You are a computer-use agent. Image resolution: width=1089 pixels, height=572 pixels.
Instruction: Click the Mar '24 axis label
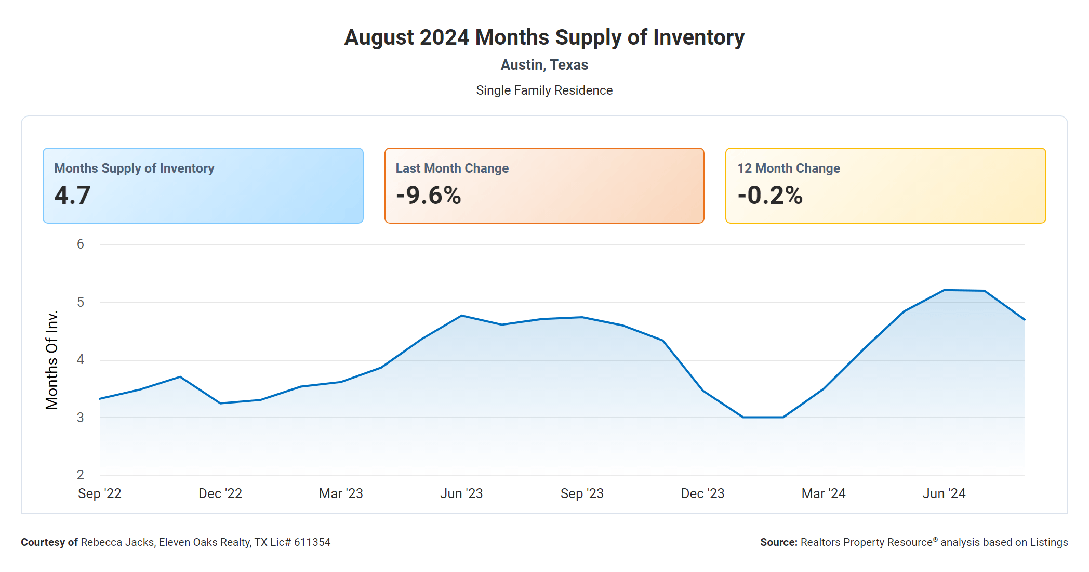click(824, 493)
